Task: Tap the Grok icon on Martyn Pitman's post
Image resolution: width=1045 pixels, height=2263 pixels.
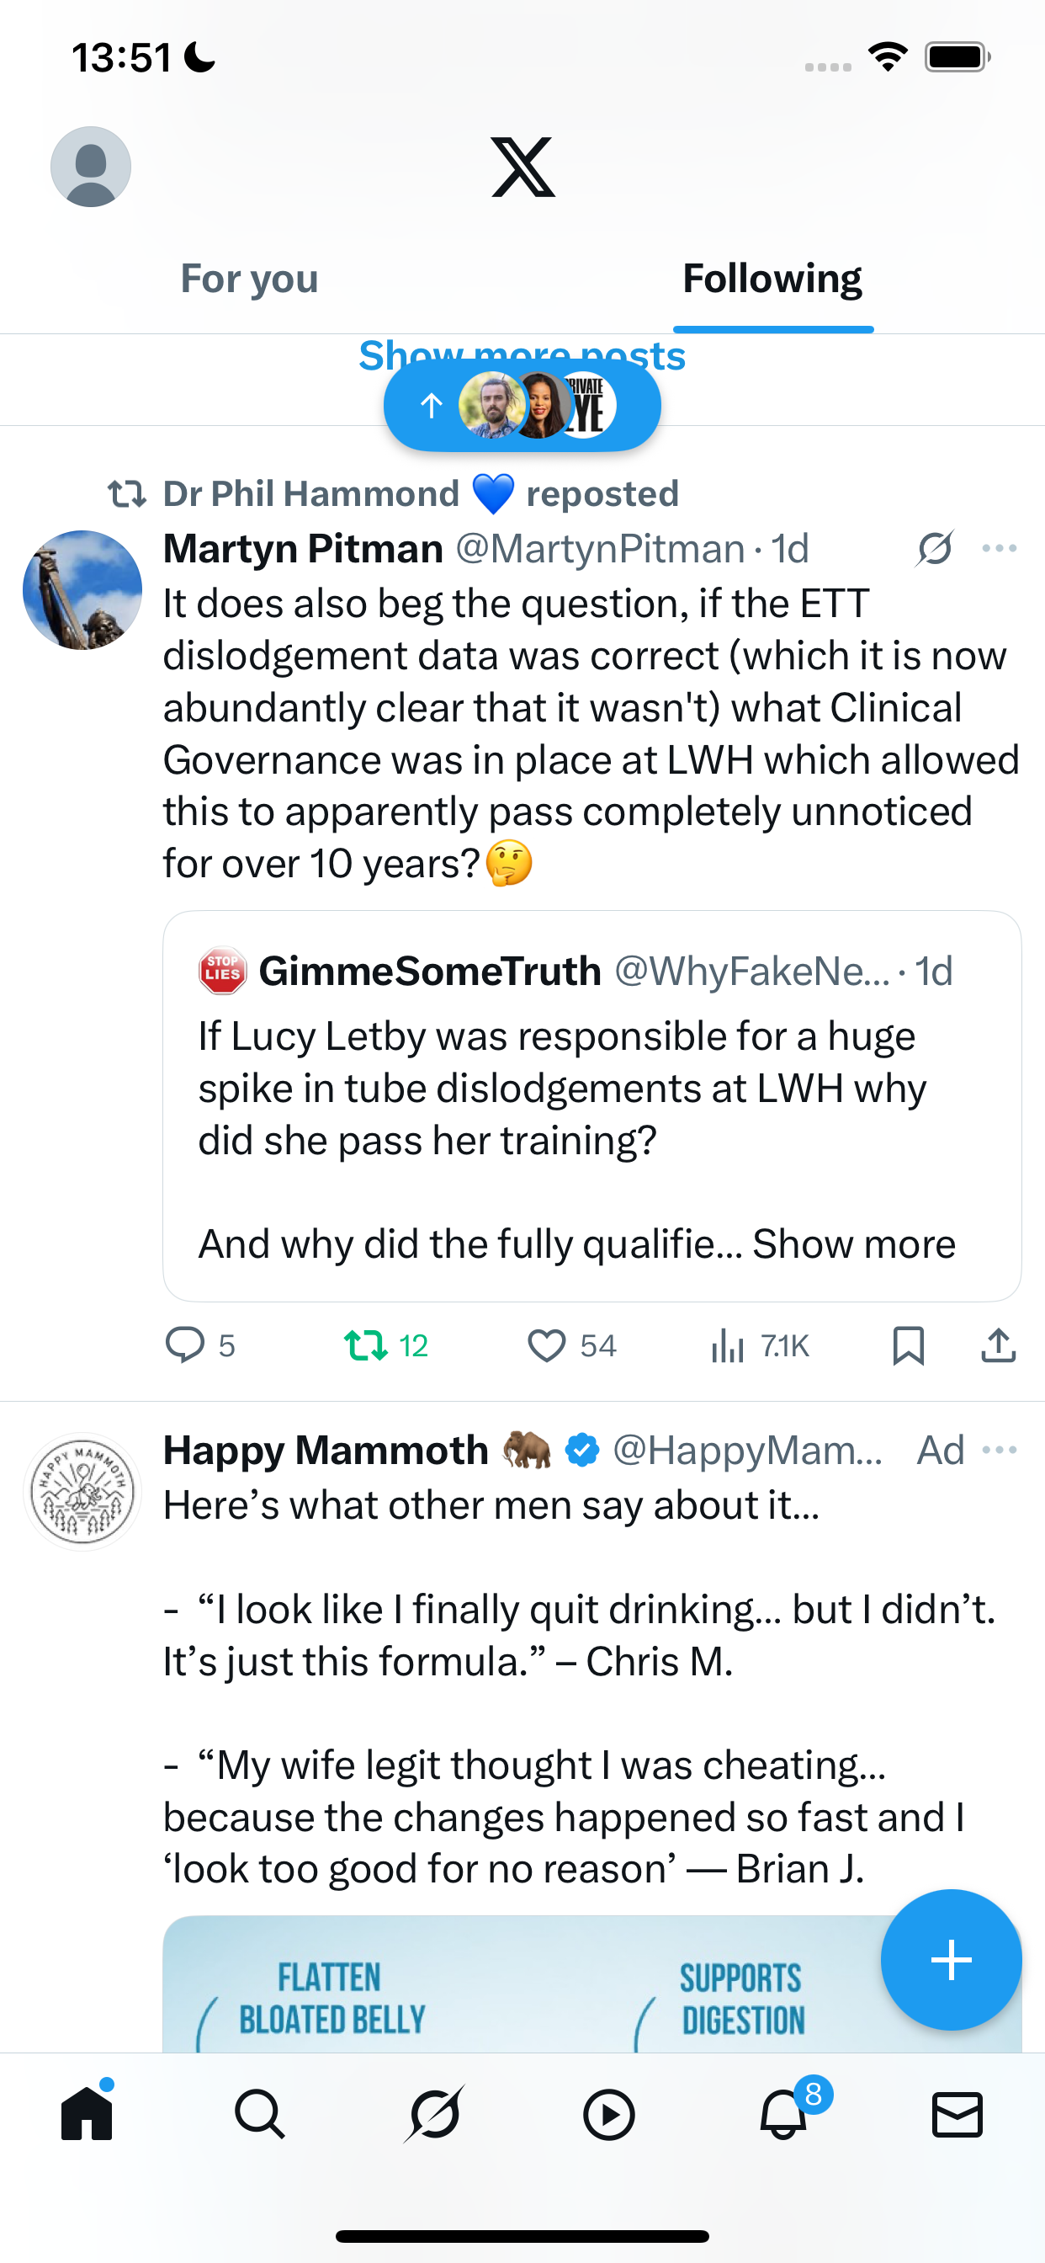Action: click(x=934, y=549)
